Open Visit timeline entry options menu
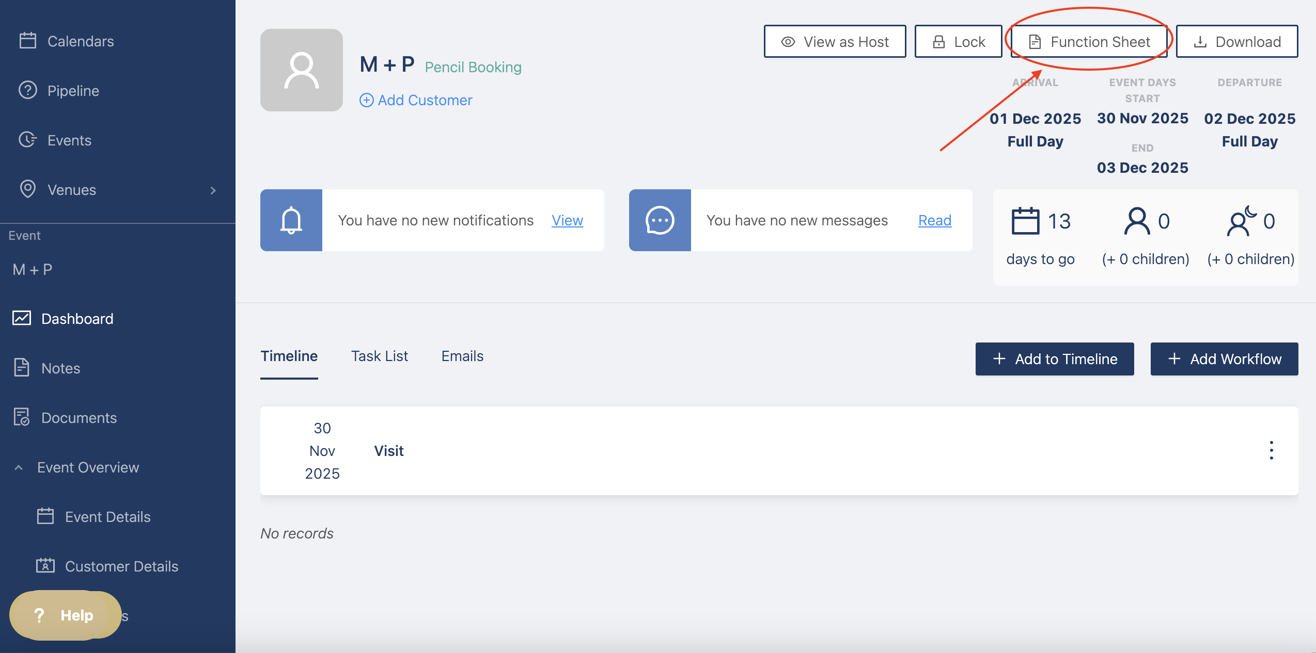The height and width of the screenshot is (653, 1316). coord(1271,450)
